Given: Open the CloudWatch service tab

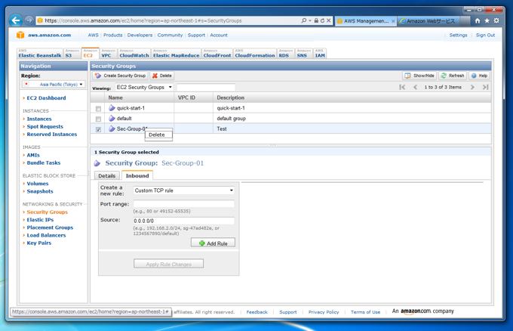Looking at the screenshot, I should point(134,54).
